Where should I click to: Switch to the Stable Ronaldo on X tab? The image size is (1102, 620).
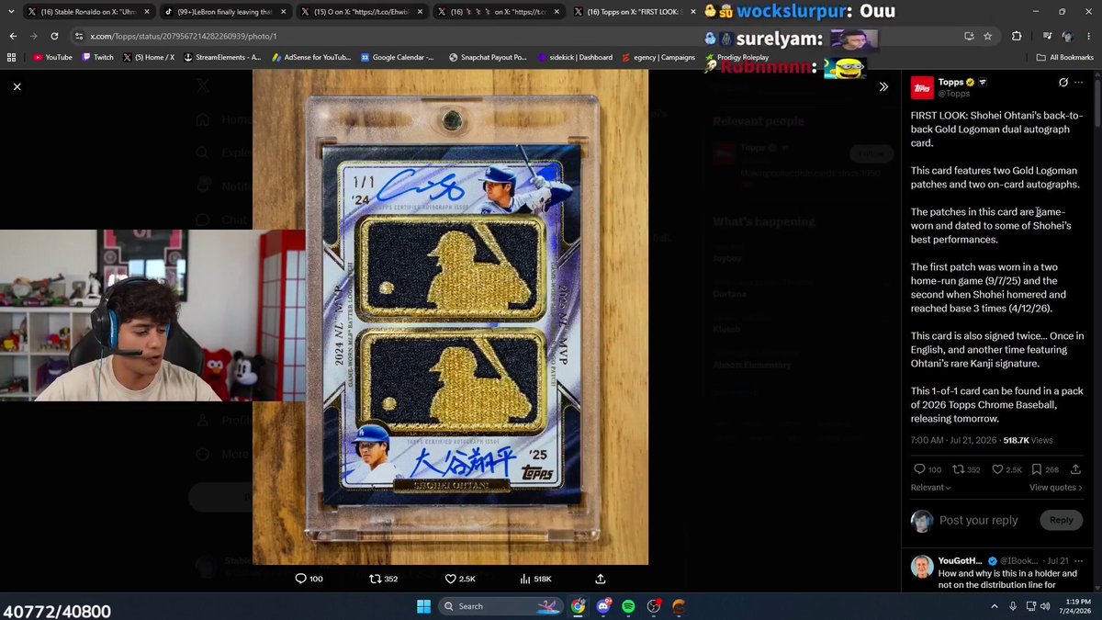coord(87,12)
